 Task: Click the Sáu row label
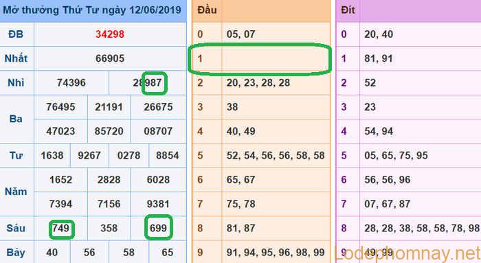pos(16,228)
